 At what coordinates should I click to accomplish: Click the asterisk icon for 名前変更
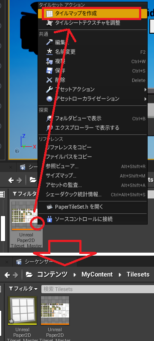[49, 52]
